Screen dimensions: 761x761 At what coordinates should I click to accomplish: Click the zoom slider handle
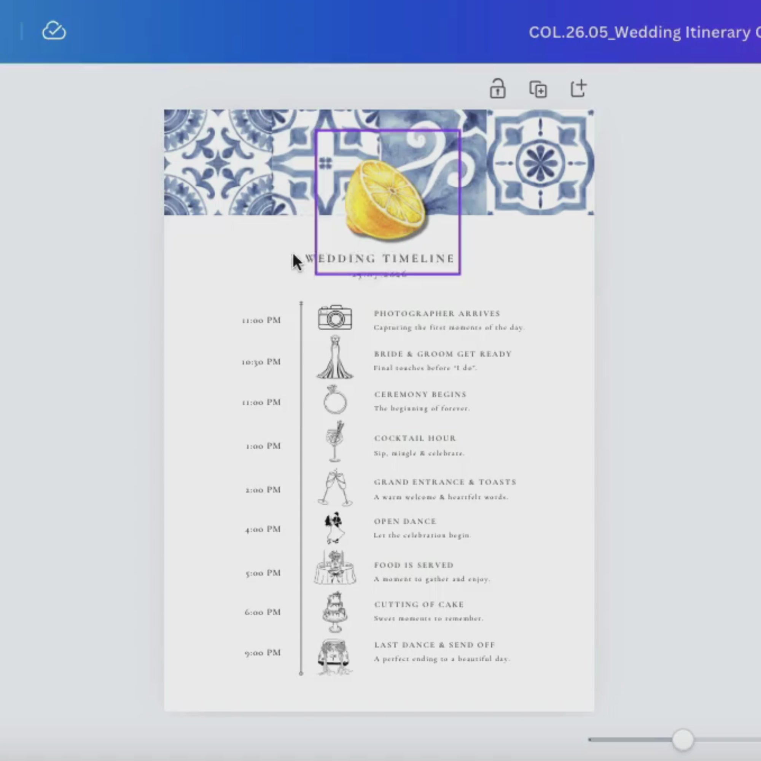point(683,739)
